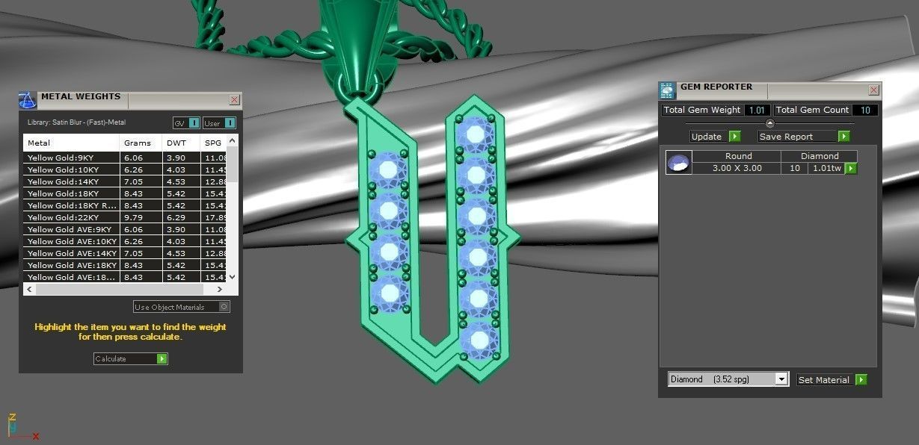Click the Total Gem Weight value field
This screenshot has width=919, height=445.
click(x=757, y=110)
